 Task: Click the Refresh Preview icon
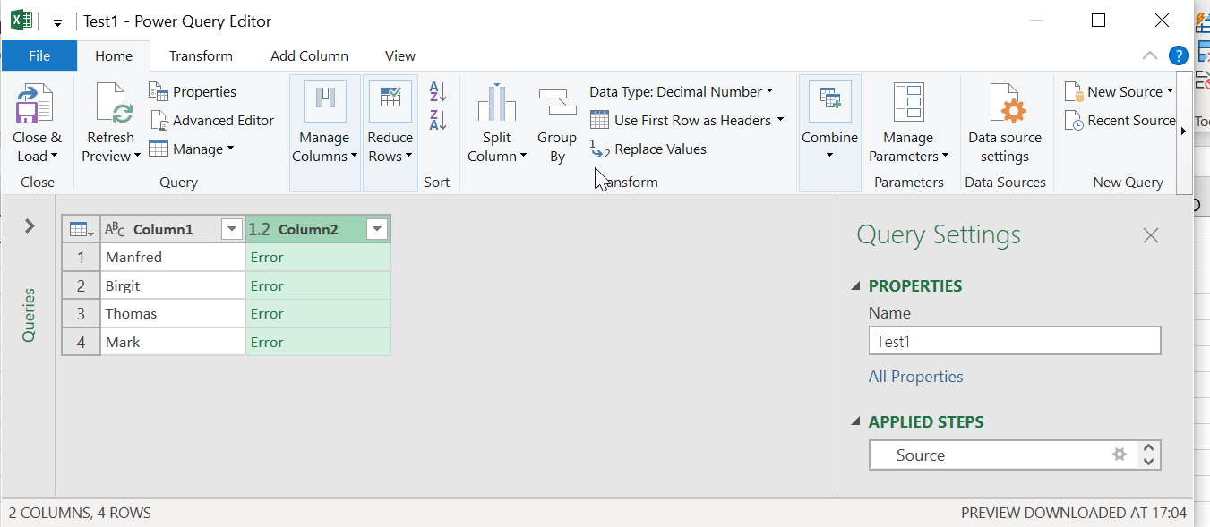tap(113, 105)
